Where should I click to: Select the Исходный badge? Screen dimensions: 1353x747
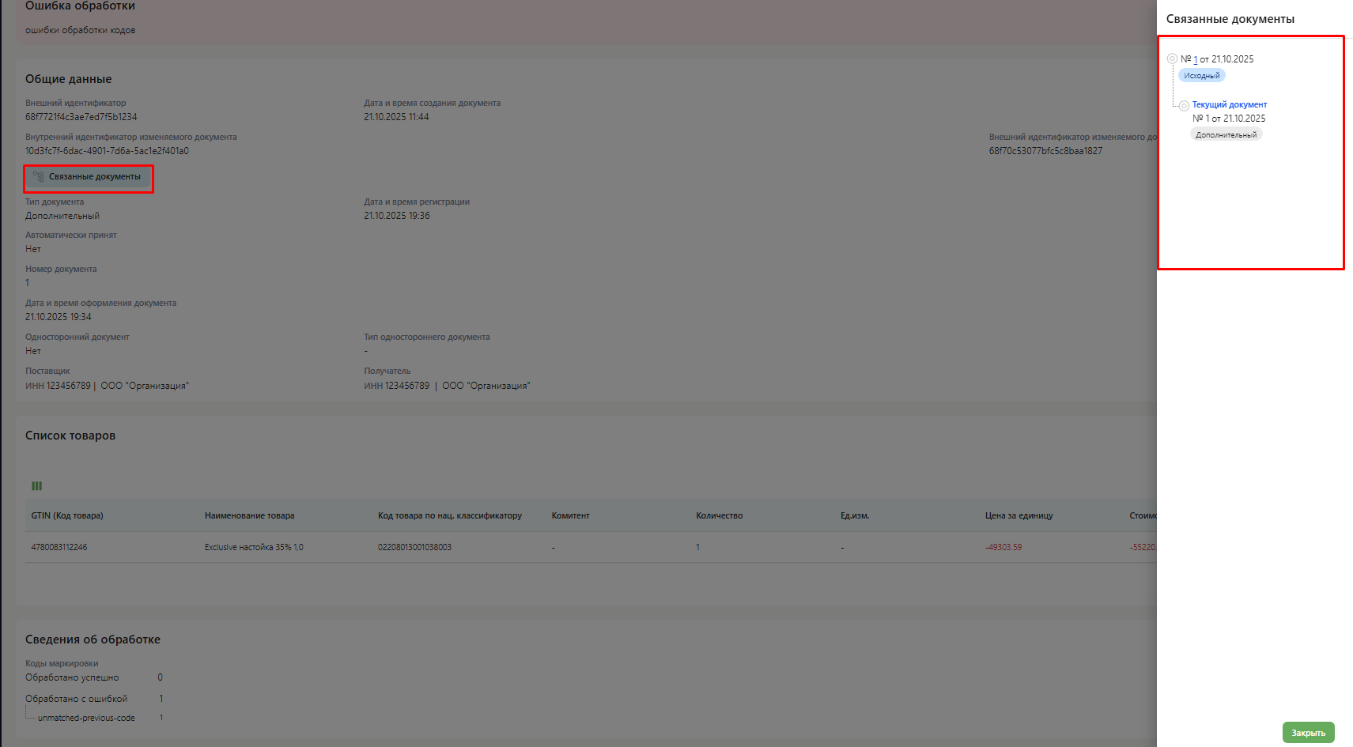point(1201,76)
